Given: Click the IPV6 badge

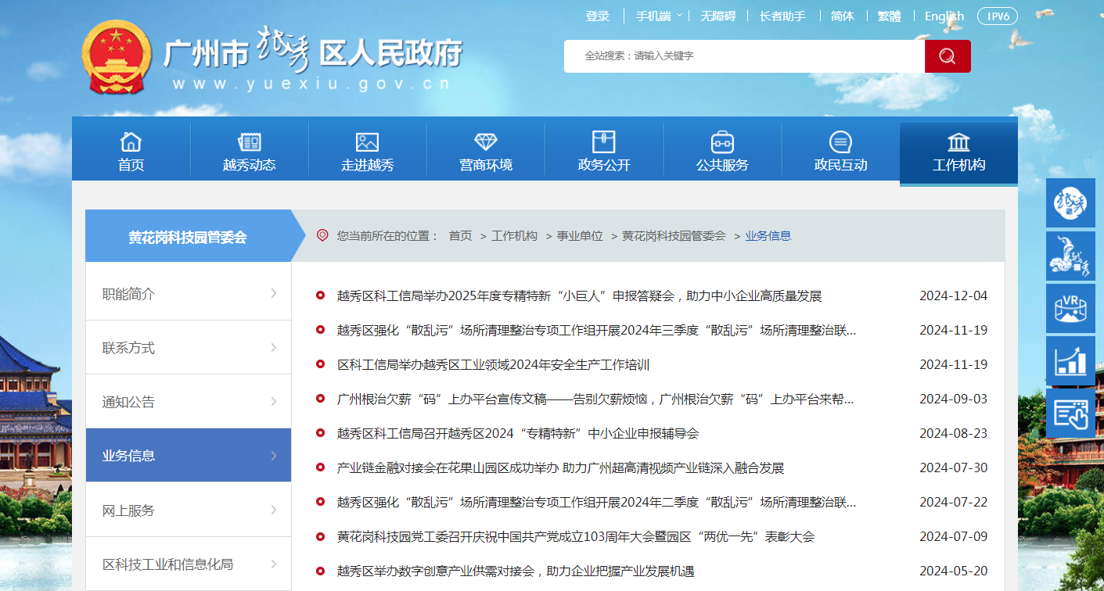Looking at the screenshot, I should 998,16.
